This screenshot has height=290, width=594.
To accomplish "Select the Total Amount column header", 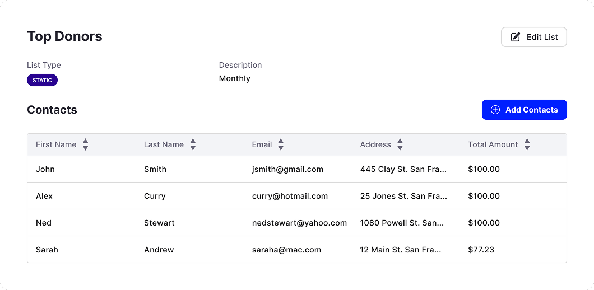I will (493, 144).
